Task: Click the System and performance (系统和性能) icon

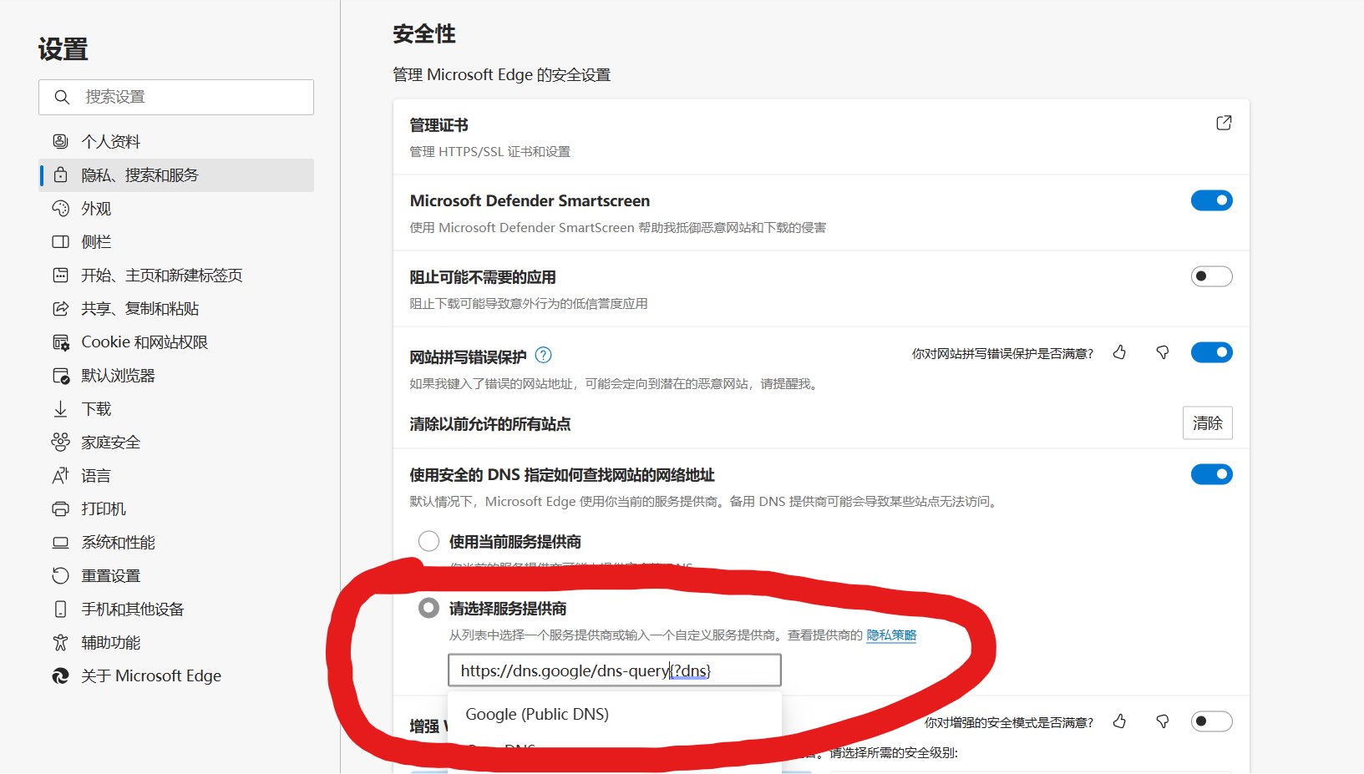Action: point(60,542)
